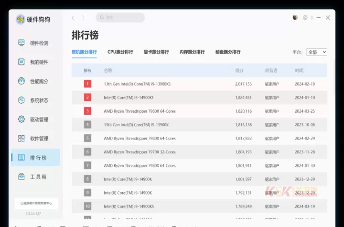The height and width of the screenshot is (227, 344).
Task: Click 时间 column header
Action: pyautogui.click(x=299, y=70)
